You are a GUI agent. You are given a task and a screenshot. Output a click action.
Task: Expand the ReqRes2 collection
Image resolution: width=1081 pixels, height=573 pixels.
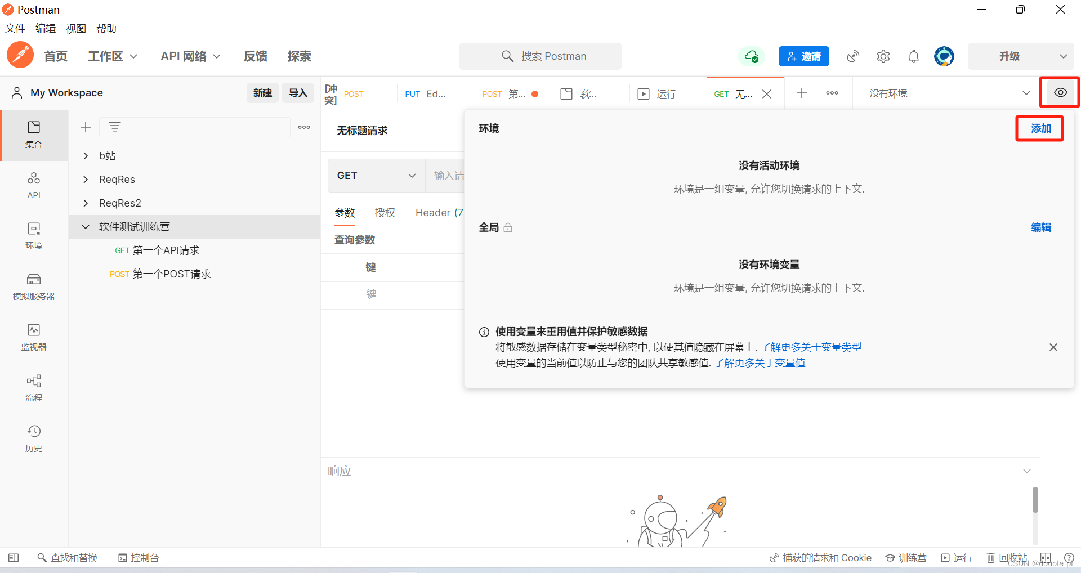pos(86,203)
